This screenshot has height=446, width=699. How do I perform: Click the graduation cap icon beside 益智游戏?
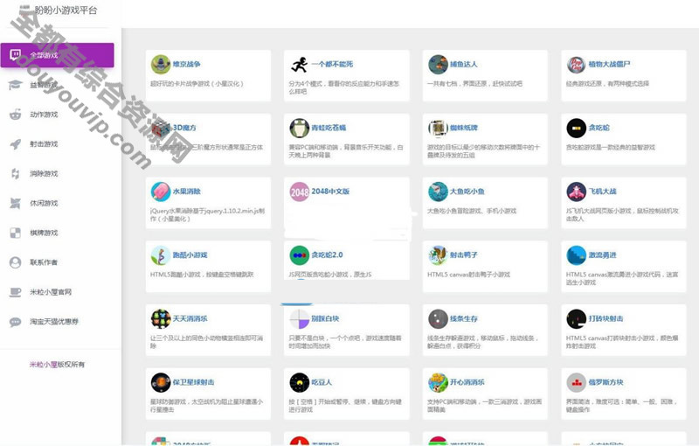[15, 85]
